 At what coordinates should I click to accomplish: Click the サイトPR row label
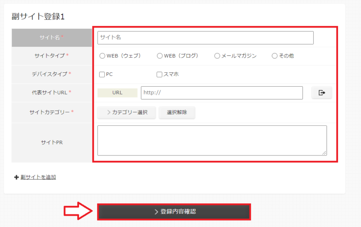pos(52,142)
